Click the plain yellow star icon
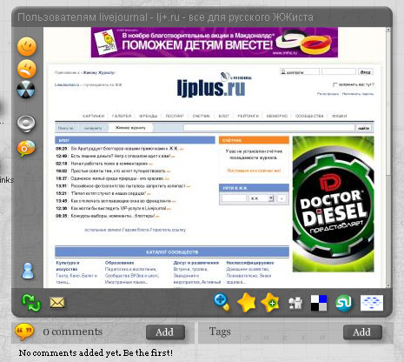Image resolution: width=404 pixels, height=362 pixels. click(x=247, y=303)
